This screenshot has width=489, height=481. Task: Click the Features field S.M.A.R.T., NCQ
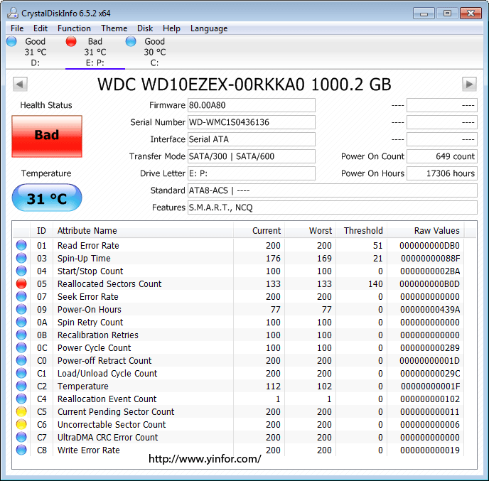click(x=333, y=207)
